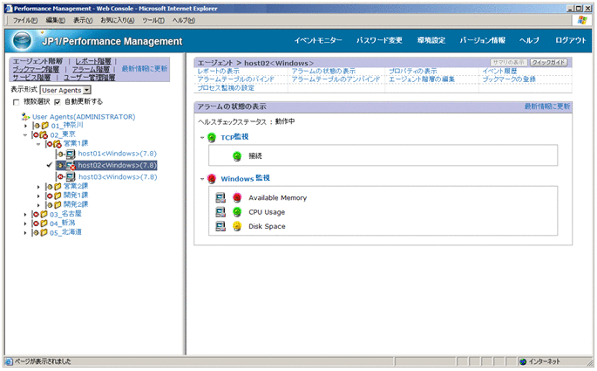
Task: Open the report icon for Available Memory
Action: pyautogui.click(x=220, y=197)
